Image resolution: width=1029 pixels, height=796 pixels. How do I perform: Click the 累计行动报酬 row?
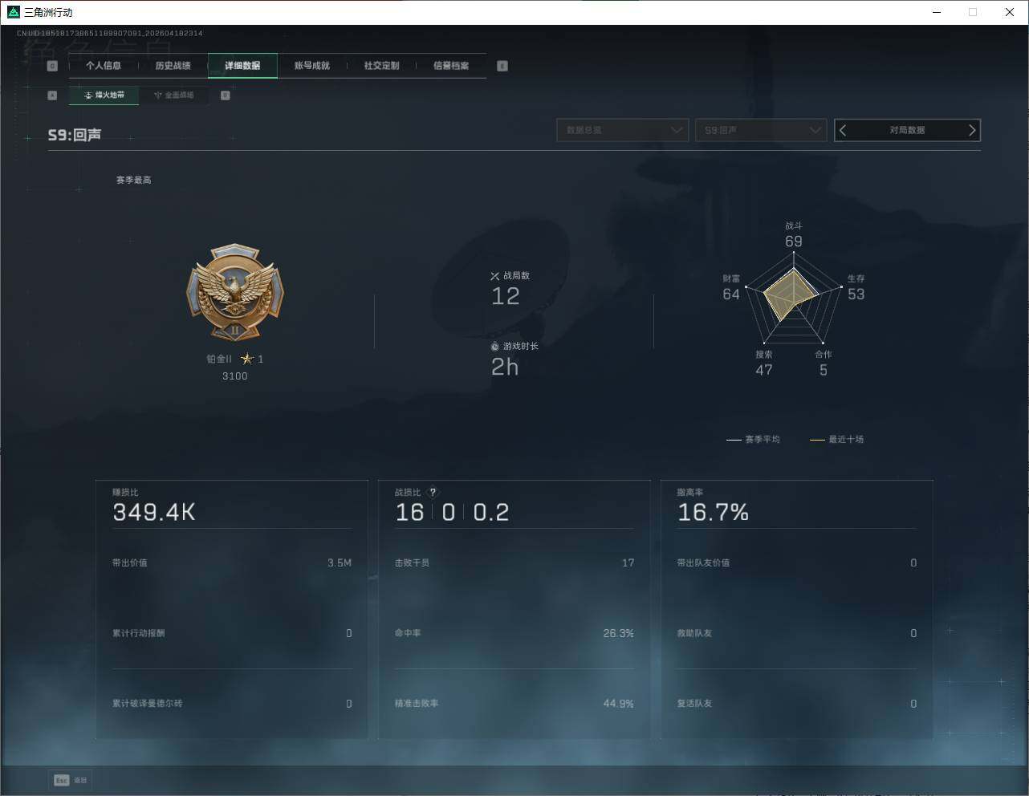coord(232,634)
